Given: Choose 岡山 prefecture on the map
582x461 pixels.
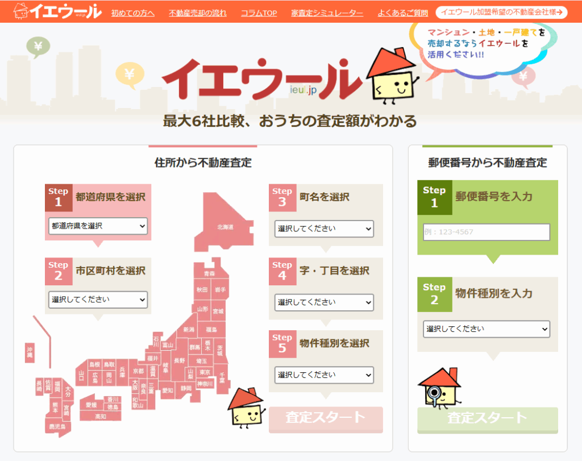Looking at the screenshot, I should [109, 377].
